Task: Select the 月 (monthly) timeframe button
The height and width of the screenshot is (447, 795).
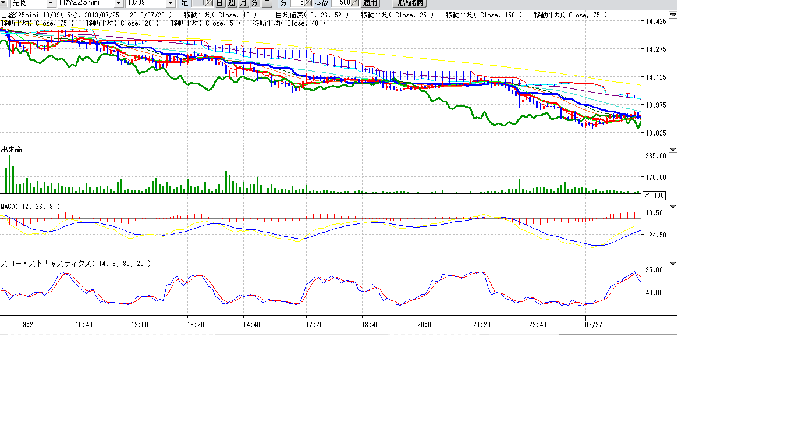Action: coord(243,3)
